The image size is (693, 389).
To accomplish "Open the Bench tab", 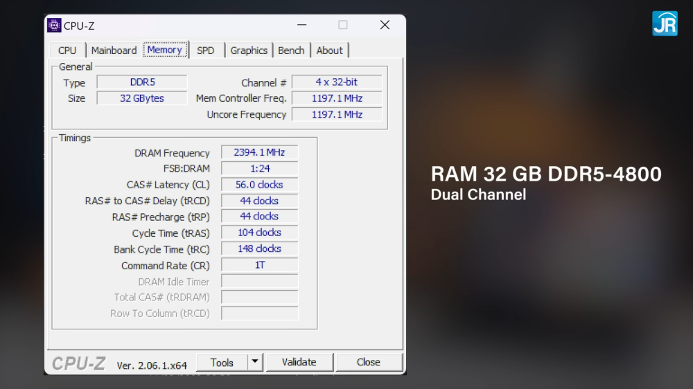I will tap(291, 51).
